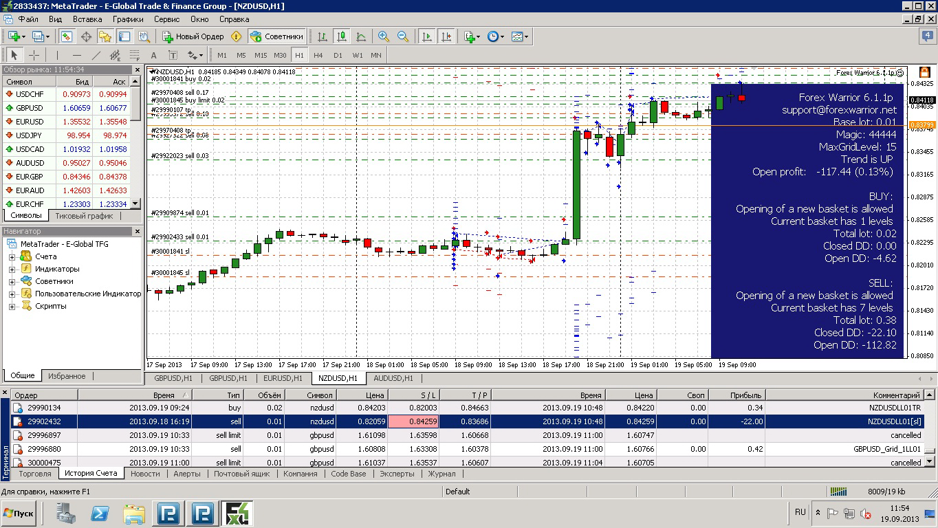Open the Strategy Tester magnifier icon

(144, 36)
